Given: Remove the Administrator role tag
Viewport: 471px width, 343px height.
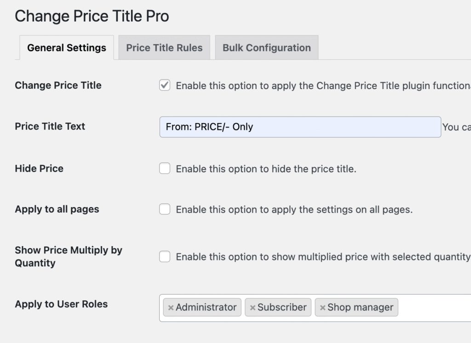Looking at the screenshot, I should pyautogui.click(x=171, y=308).
